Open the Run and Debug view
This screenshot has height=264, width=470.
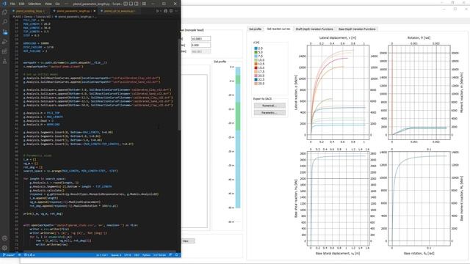tap(4, 42)
